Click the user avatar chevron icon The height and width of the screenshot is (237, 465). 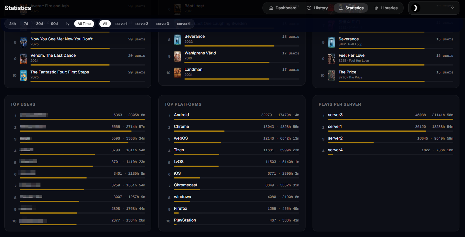[x=415, y=8]
